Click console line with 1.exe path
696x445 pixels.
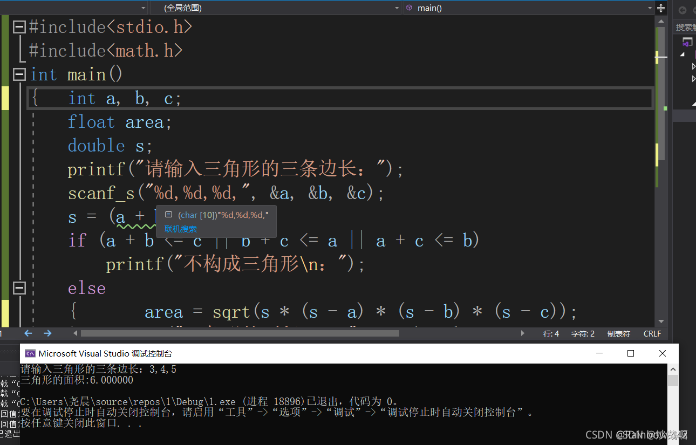(x=209, y=402)
